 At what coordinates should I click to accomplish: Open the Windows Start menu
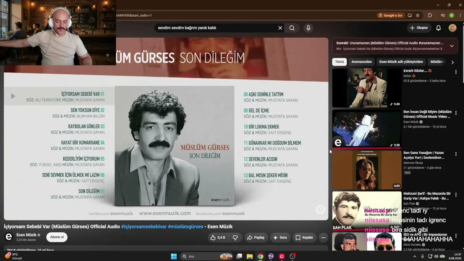click(174, 256)
